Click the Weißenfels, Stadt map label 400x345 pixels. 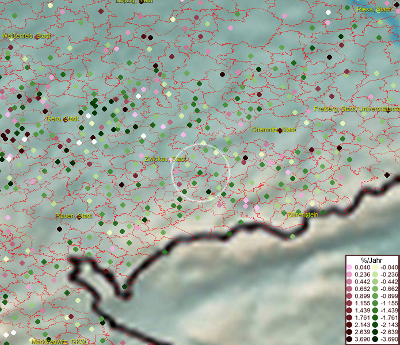(26, 36)
